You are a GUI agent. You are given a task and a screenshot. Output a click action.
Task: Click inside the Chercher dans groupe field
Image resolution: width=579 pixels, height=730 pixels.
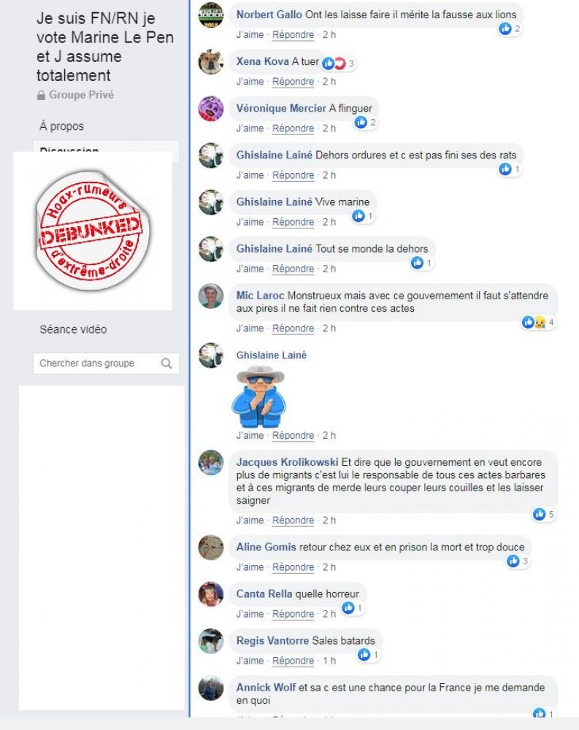point(106,363)
